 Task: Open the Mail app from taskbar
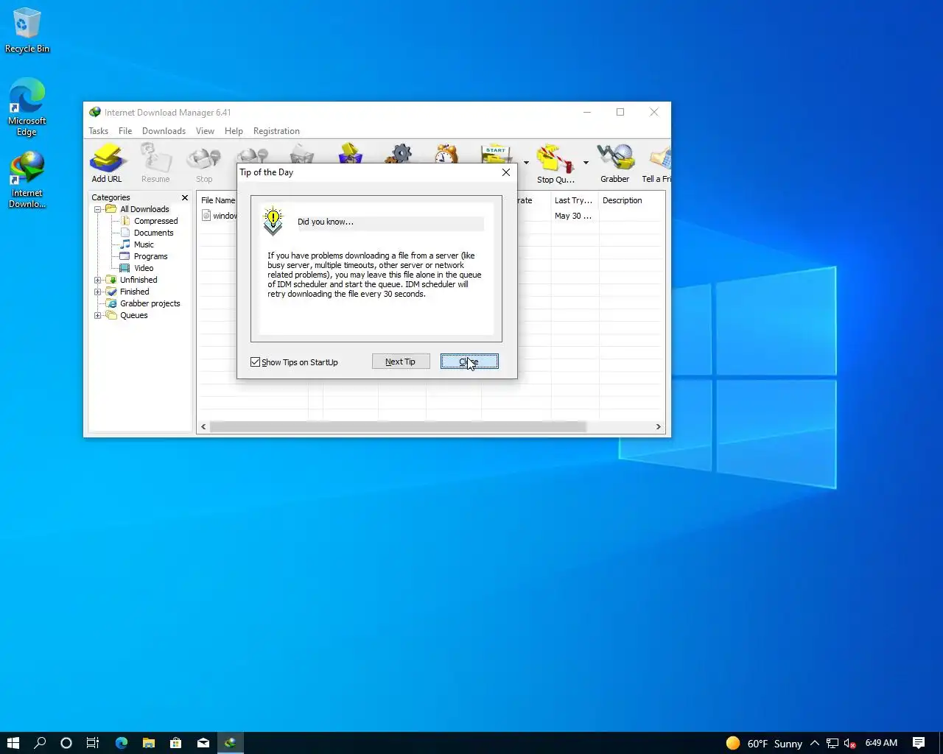tap(203, 743)
